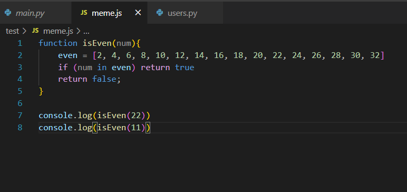Click the 'in' operator on line 3

tap(102, 68)
